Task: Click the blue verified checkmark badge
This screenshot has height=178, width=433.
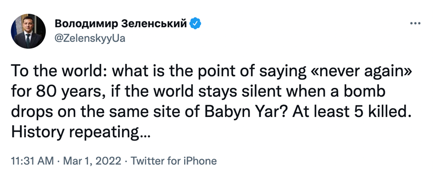Action: point(195,25)
